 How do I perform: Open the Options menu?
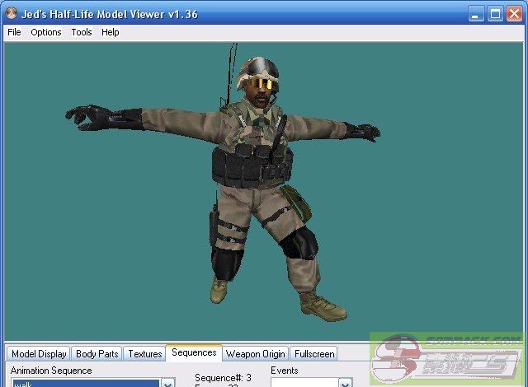click(x=46, y=32)
